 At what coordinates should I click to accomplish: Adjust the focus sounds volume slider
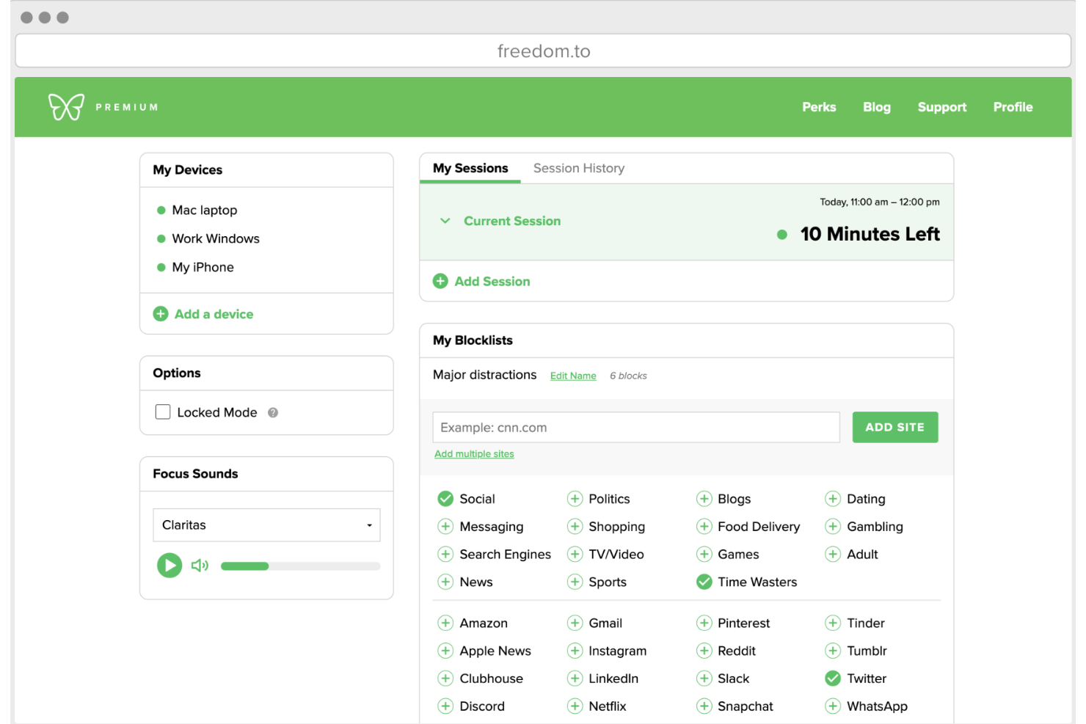[x=300, y=566]
